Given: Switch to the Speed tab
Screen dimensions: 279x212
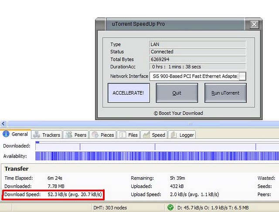Looking at the screenshot, I should 154,135.
